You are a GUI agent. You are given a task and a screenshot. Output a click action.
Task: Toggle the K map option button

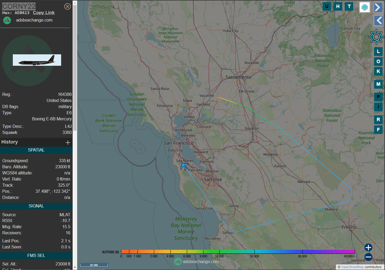tap(378, 71)
